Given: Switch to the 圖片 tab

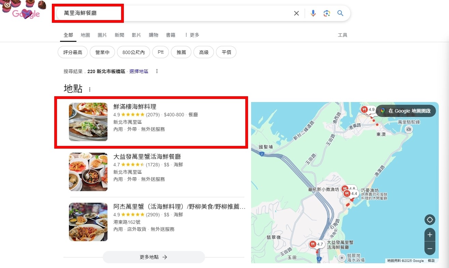Looking at the screenshot, I should tap(102, 35).
